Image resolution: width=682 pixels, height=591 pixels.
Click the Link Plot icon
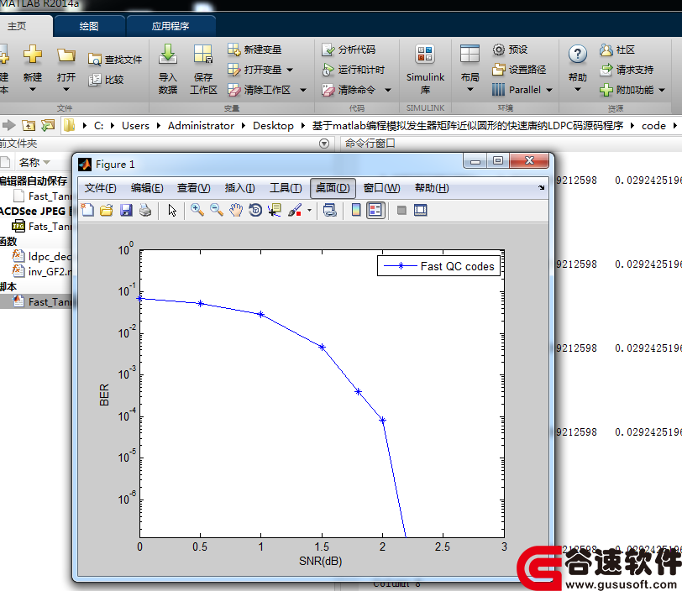pyautogui.click(x=330, y=211)
